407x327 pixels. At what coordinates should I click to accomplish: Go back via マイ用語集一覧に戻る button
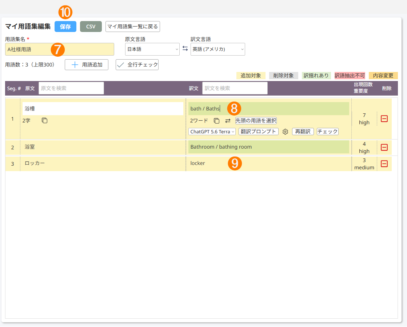[133, 27]
